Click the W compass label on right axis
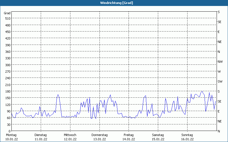 tap(219, 72)
